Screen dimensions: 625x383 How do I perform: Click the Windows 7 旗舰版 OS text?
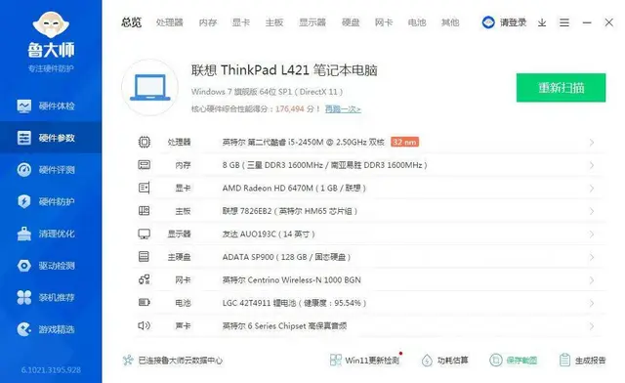[267, 92]
